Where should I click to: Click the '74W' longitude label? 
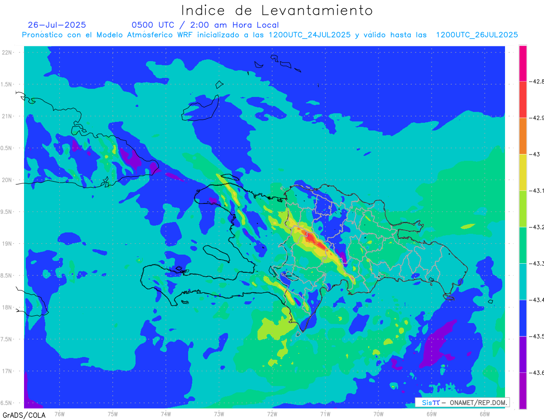pos(166,414)
